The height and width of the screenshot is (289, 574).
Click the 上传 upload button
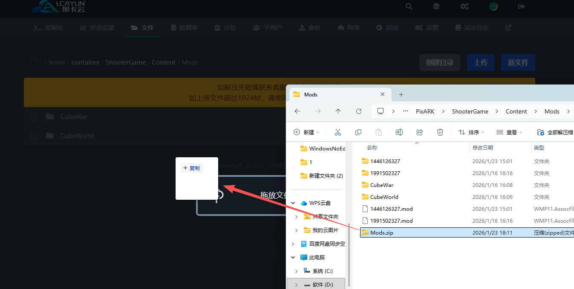pos(481,62)
